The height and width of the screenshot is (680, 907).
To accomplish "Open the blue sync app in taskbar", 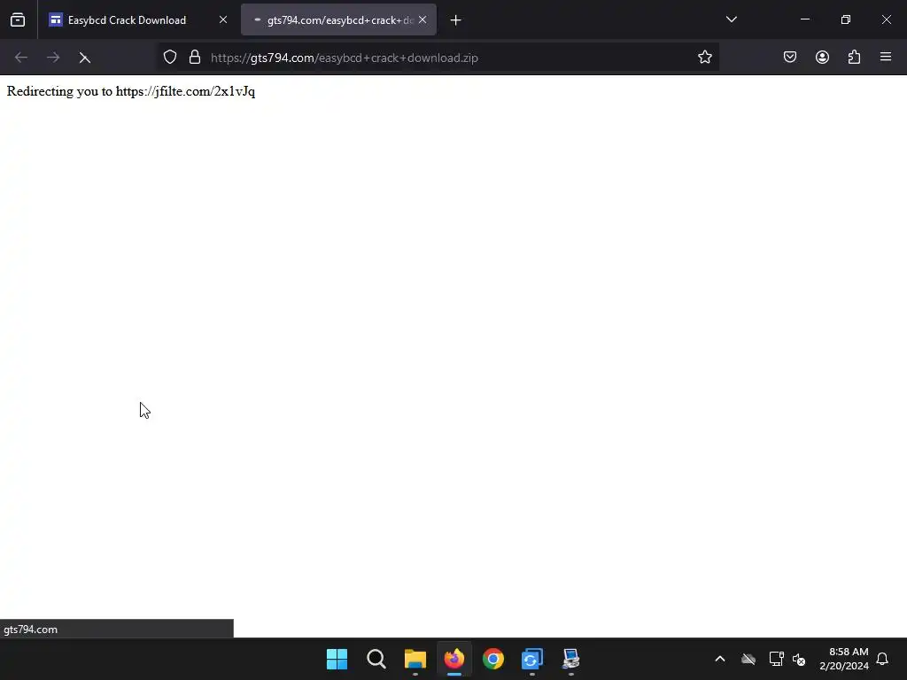I will 532,659.
